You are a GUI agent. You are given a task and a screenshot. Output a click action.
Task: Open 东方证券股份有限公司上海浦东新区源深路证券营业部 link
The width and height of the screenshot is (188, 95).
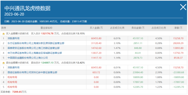pyautogui.click(x=36, y=43)
